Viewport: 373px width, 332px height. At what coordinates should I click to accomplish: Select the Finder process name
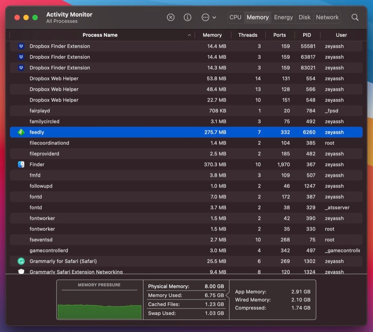(x=37, y=165)
